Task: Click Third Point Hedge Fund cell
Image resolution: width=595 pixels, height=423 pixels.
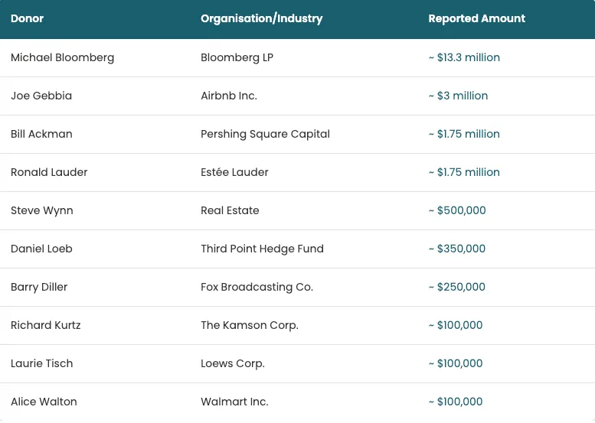Action: click(x=262, y=249)
